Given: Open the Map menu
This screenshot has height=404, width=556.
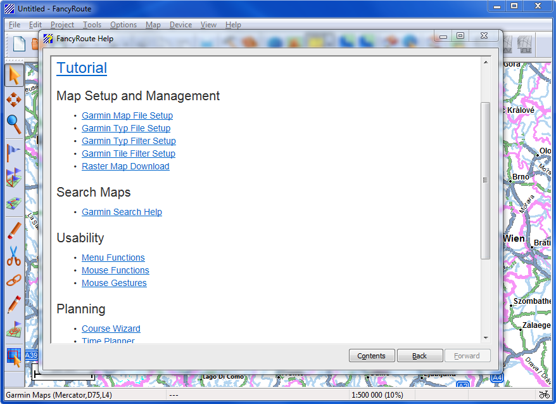Looking at the screenshot, I should [x=153, y=25].
